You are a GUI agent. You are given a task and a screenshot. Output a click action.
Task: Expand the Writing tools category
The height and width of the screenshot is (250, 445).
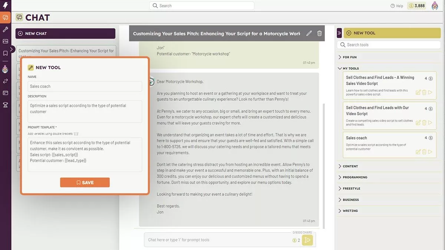click(x=350, y=211)
